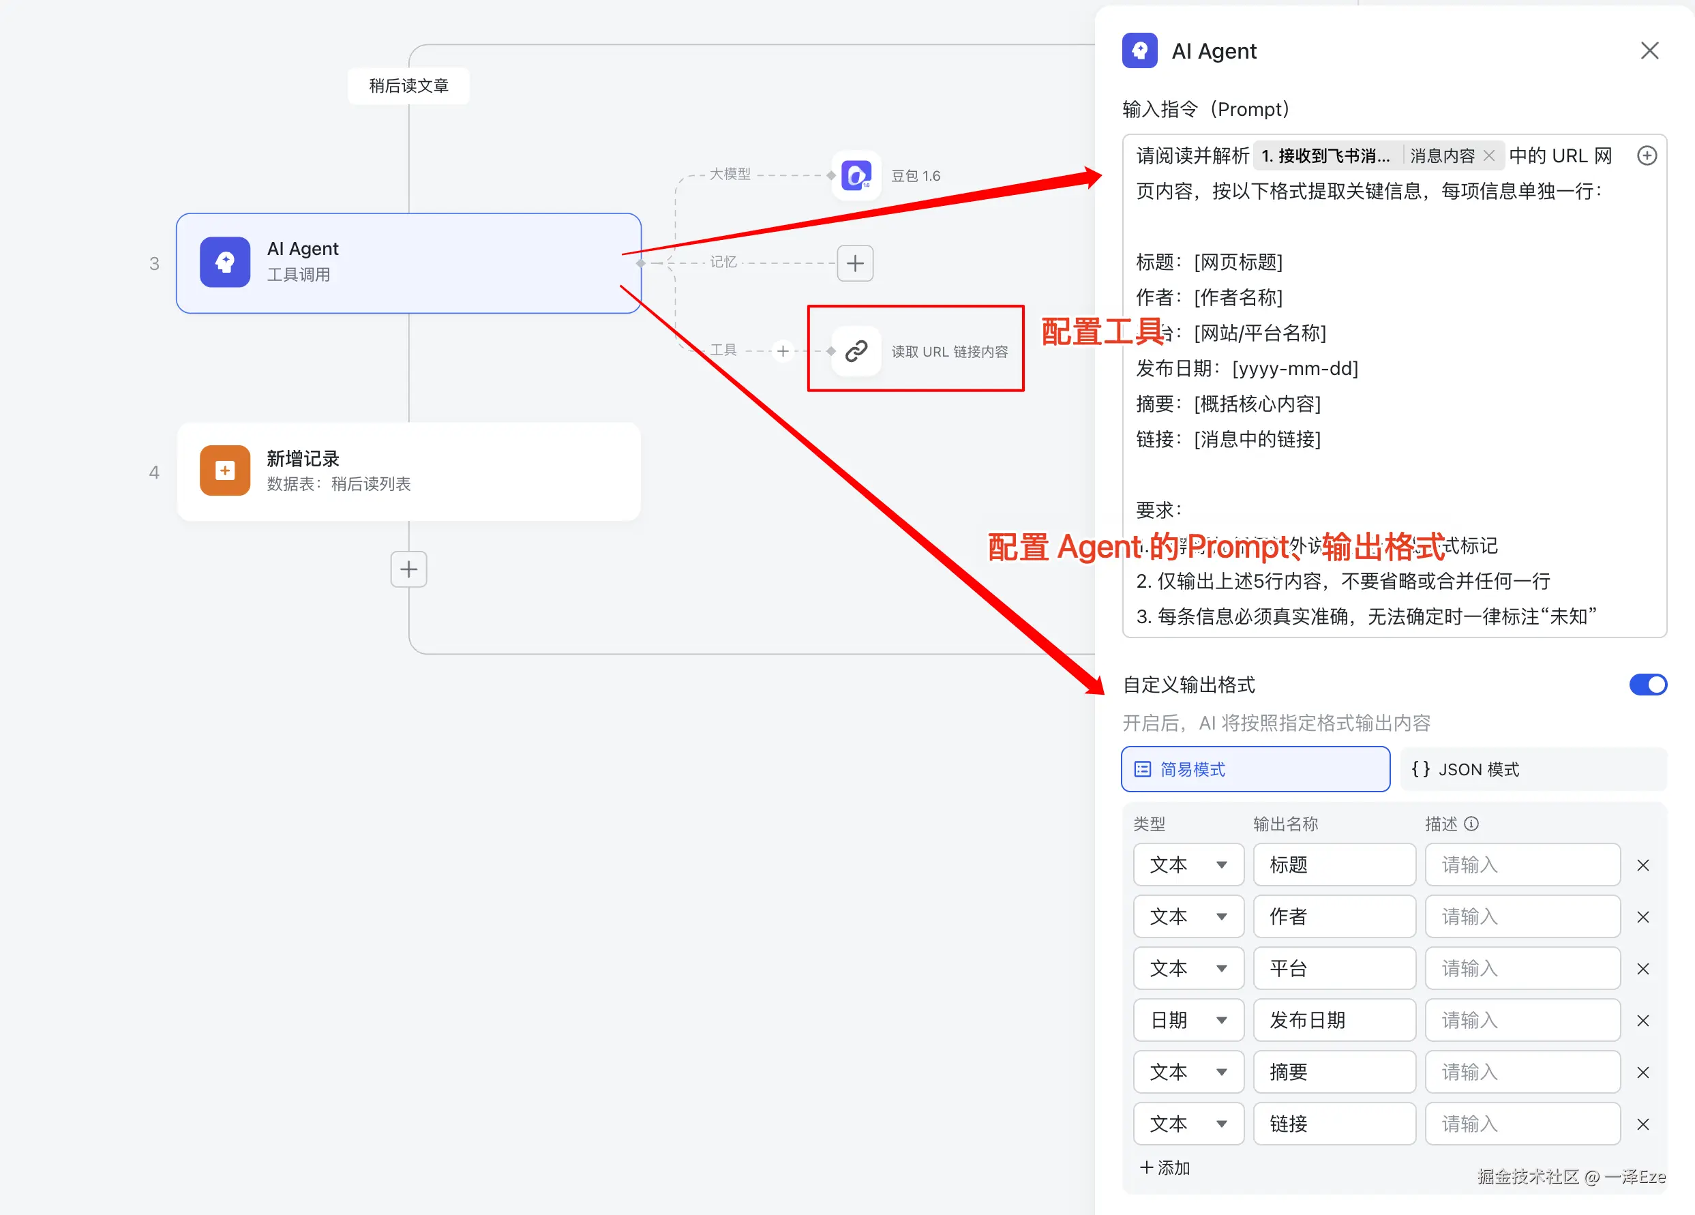Add a workflow step below 新增记录
This screenshot has width=1695, height=1215.
(408, 569)
